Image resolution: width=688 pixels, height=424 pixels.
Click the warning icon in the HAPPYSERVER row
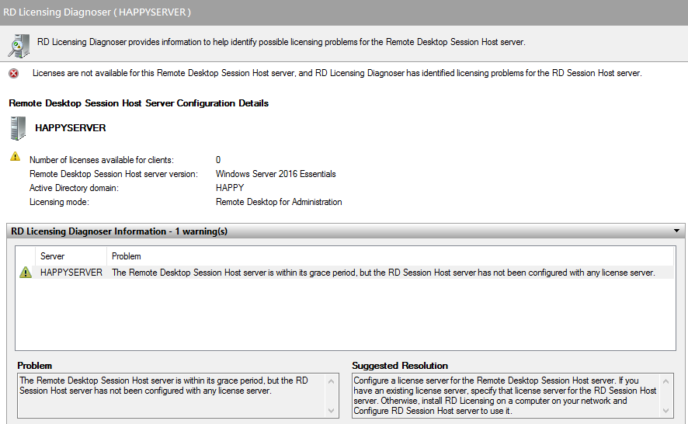(x=26, y=273)
